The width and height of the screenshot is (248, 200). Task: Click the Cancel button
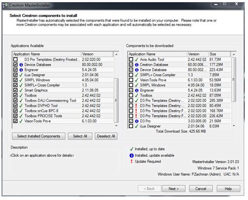pyautogui.click(x=201, y=189)
